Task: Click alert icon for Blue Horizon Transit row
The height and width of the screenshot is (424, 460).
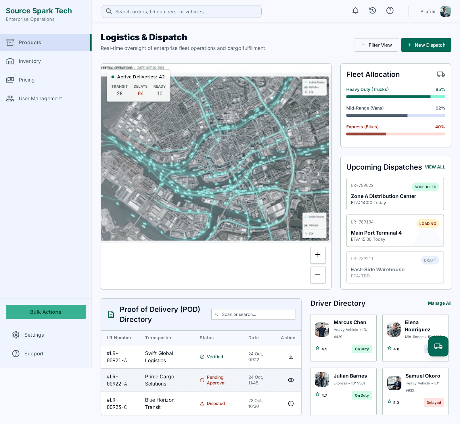Action: (291, 404)
